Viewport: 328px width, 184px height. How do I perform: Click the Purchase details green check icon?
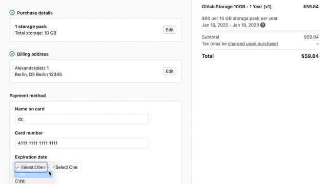click(12, 13)
